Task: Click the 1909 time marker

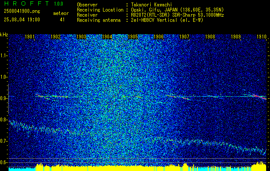Action: (x=236, y=36)
